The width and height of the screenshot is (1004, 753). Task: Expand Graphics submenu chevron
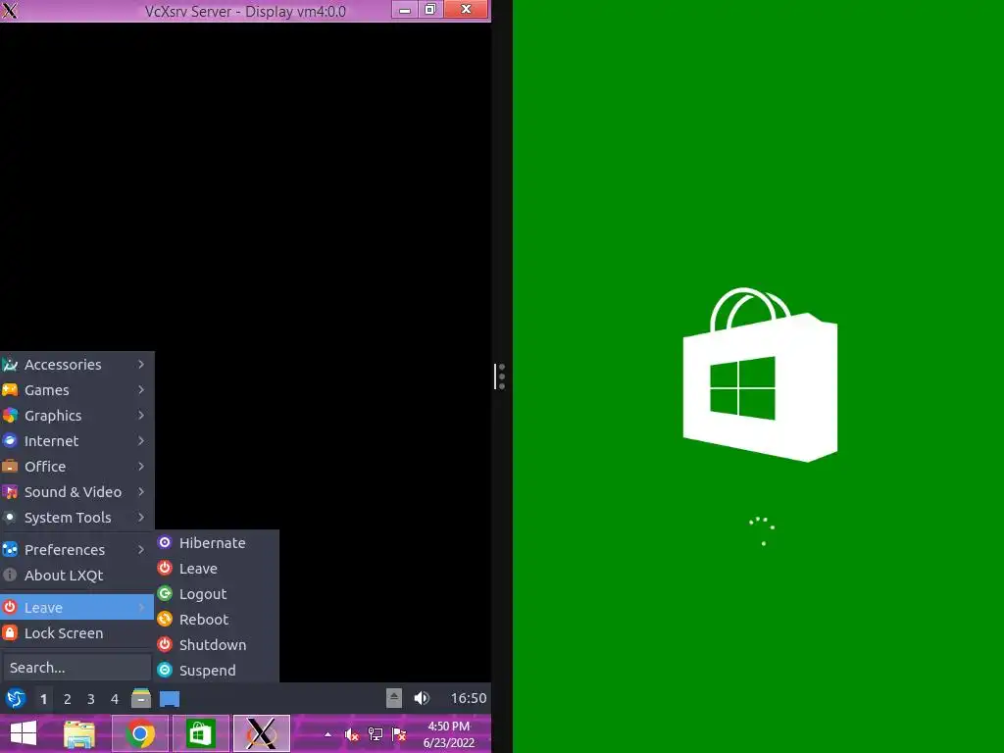(141, 416)
